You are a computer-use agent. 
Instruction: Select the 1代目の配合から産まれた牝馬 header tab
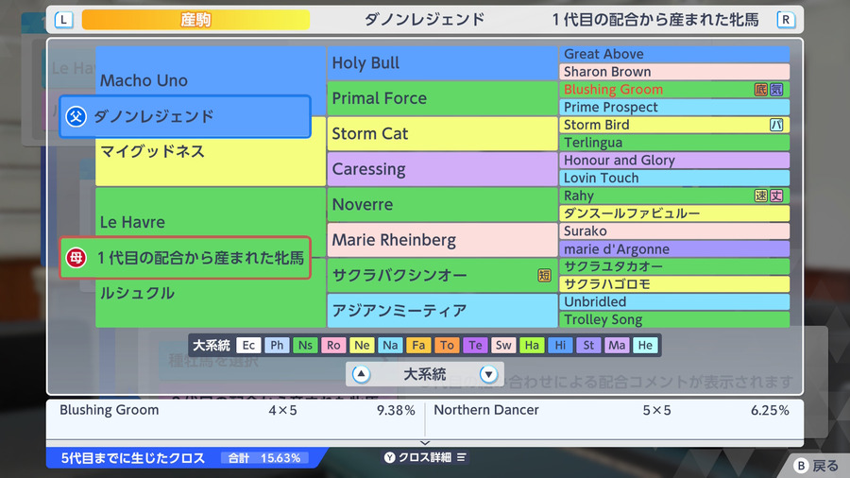tap(655, 20)
